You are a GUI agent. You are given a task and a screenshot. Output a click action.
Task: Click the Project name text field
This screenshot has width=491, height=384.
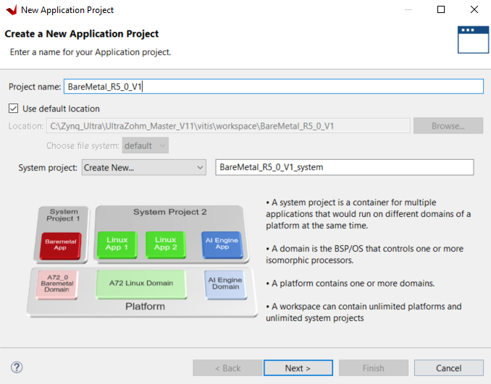(273, 87)
